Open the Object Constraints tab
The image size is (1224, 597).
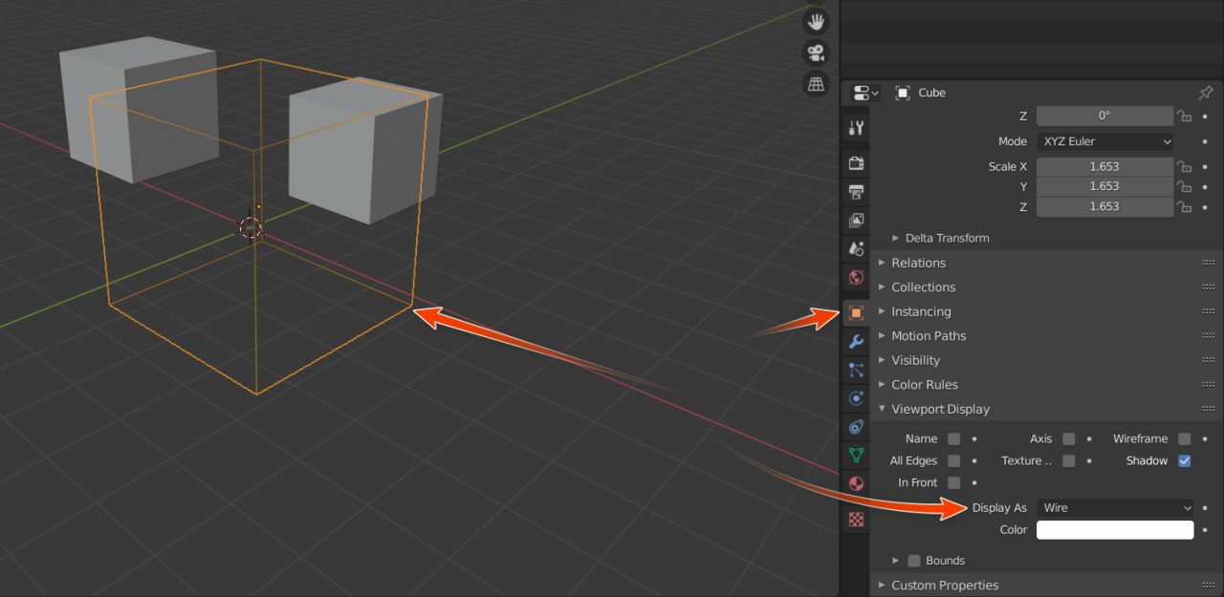click(857, 427)
